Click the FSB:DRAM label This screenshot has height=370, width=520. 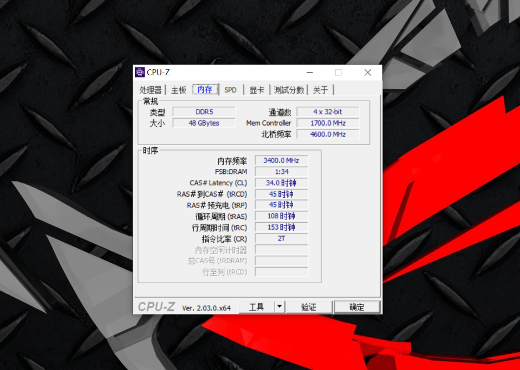[231, 172]
